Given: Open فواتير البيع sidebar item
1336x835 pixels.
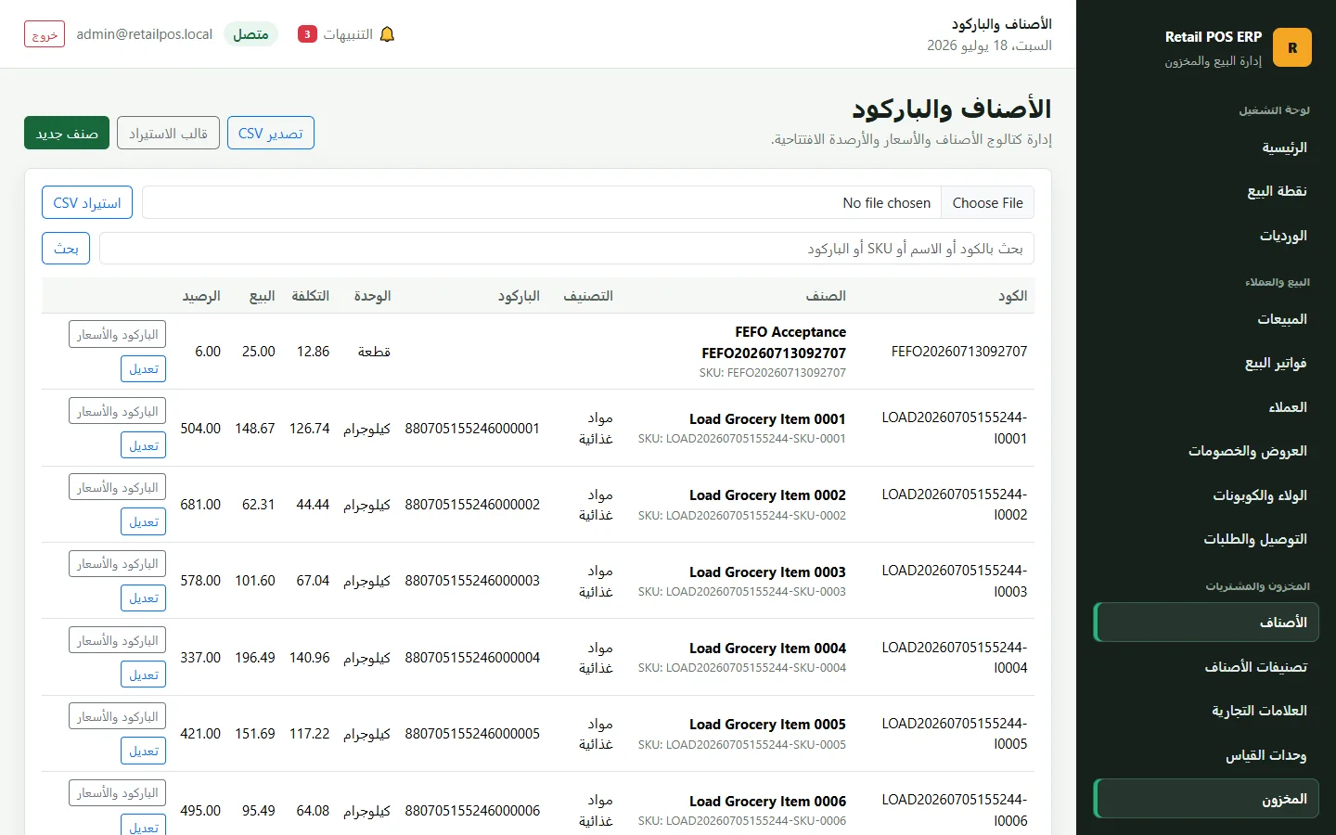Looking at the screenshot, I should [1206, 363].
